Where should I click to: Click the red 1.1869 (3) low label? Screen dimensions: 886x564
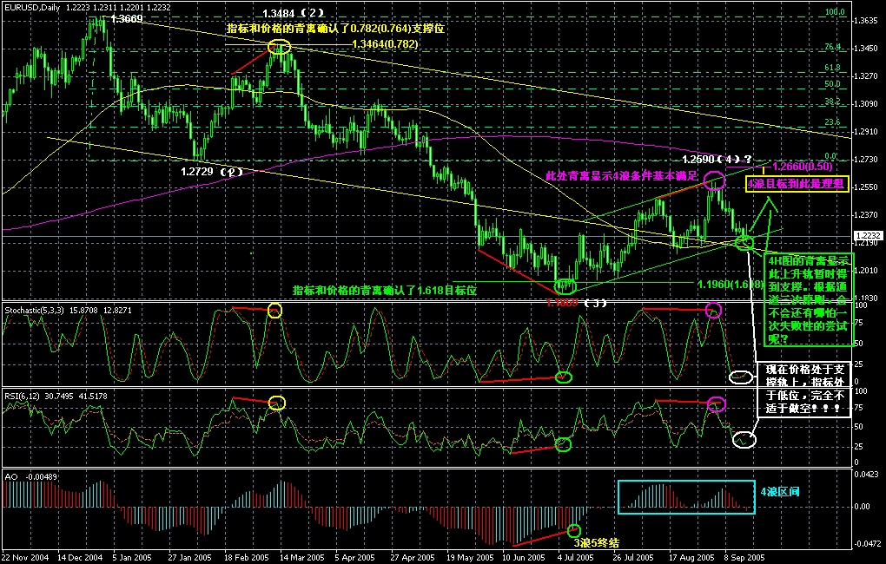tap(577, 303)
